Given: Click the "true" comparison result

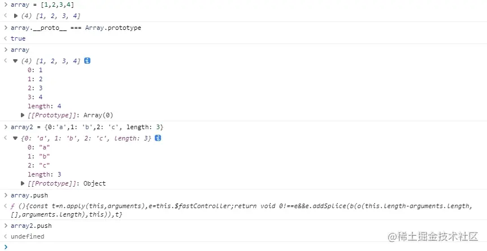Looking at the screenshot, I should pyautogui.click(x=18, y=38).
